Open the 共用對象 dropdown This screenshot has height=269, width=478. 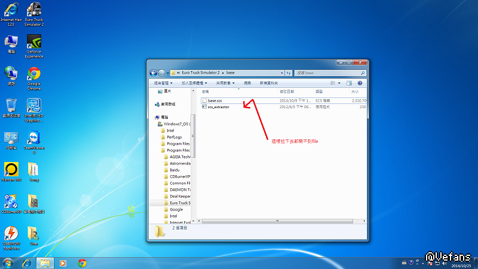tap(225, 82)
